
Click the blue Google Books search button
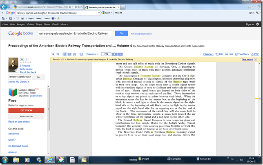click(x=121, y=33)
